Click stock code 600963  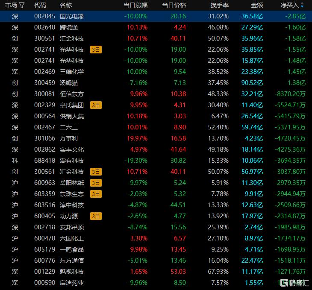44,183
